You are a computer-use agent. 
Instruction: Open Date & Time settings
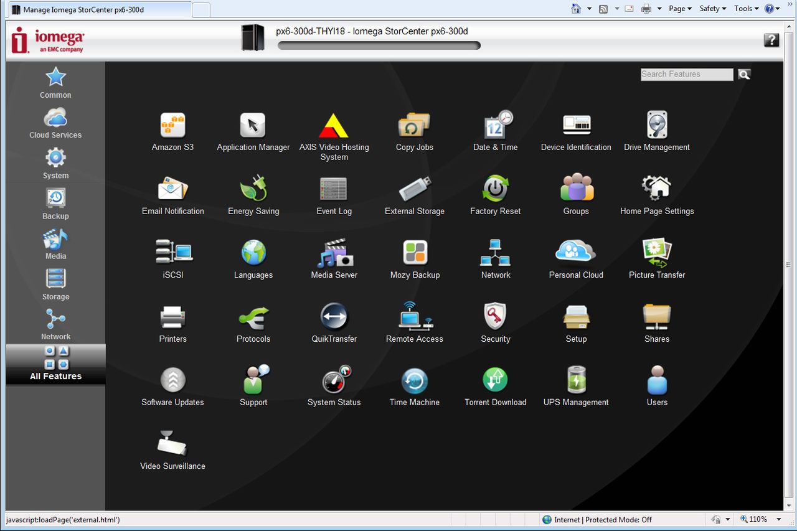point(496,132)
